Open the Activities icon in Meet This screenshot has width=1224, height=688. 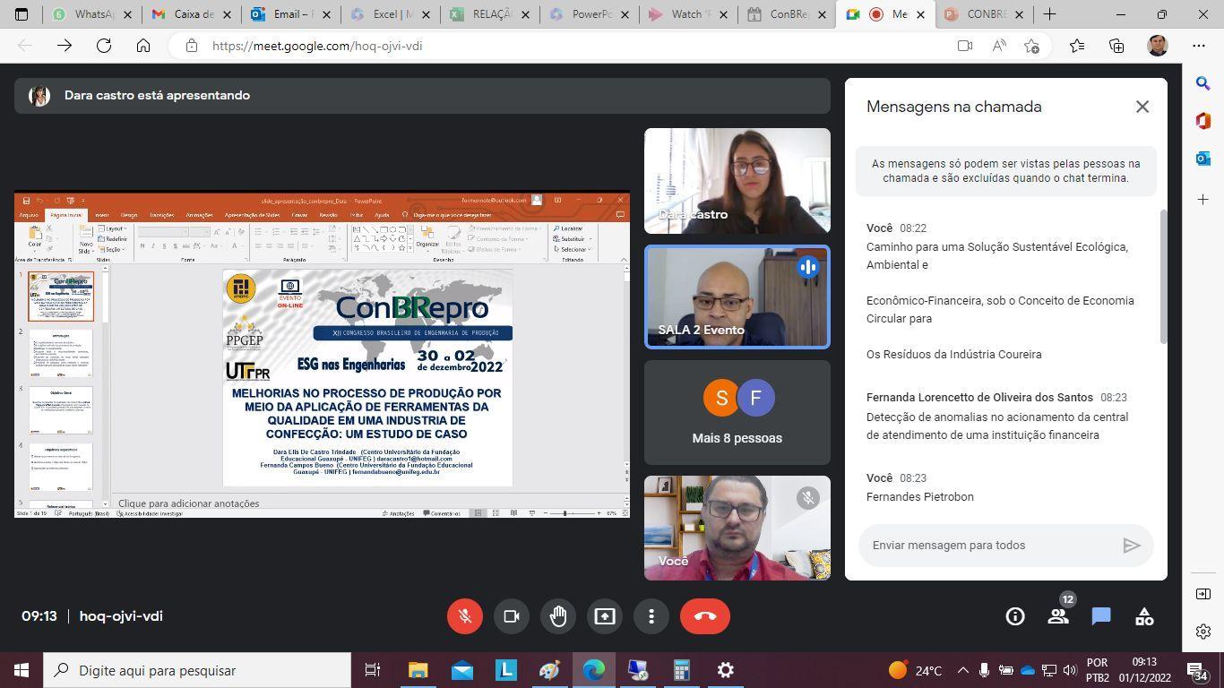coord(1144,616)
